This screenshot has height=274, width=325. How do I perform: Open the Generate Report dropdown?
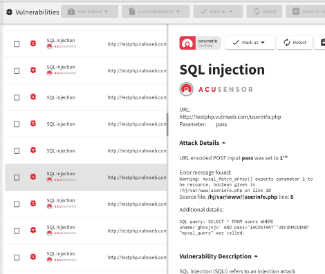click(156, 12)
